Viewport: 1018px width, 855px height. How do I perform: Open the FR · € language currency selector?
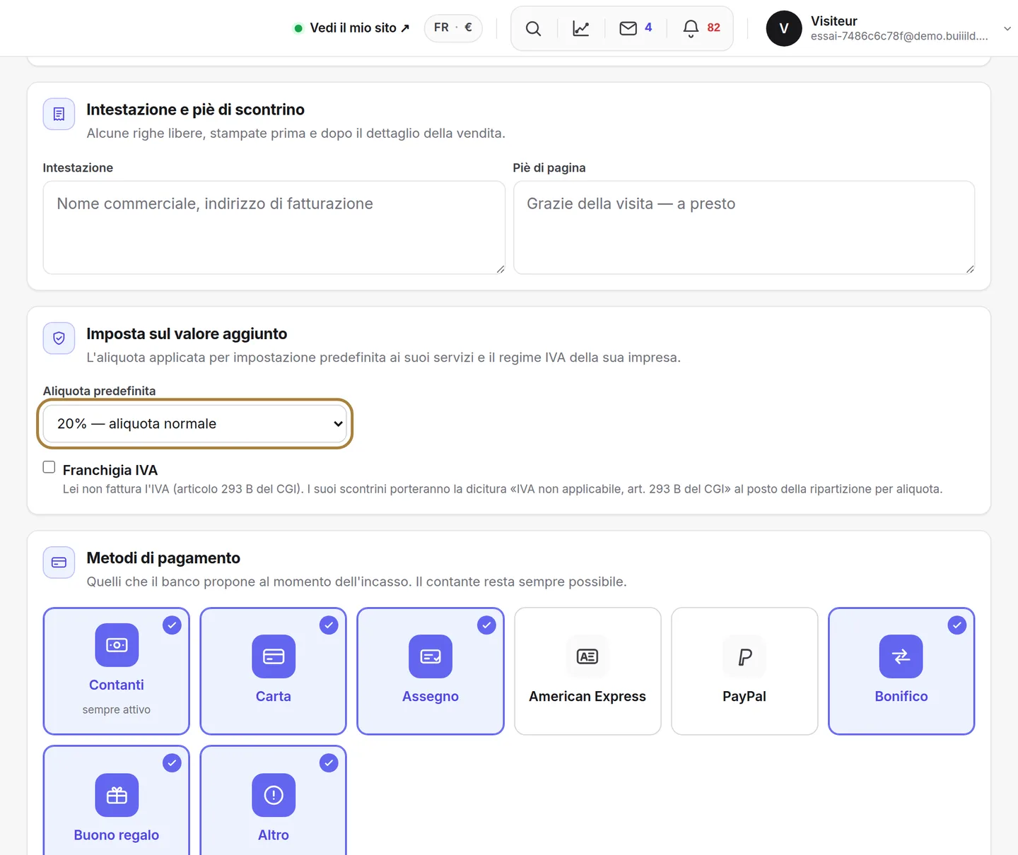click(453, 28)
